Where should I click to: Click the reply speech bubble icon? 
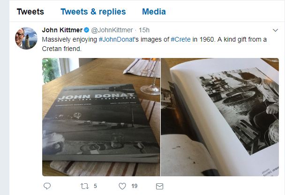[47, 186]
